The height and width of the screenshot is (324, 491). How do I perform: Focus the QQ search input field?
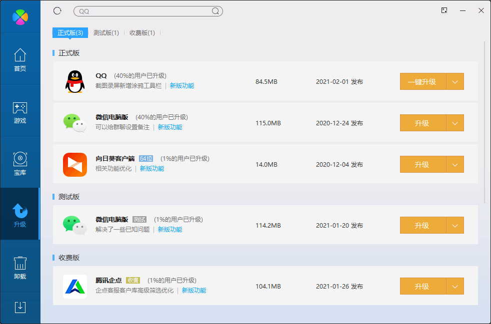click(x=142, y=11)
